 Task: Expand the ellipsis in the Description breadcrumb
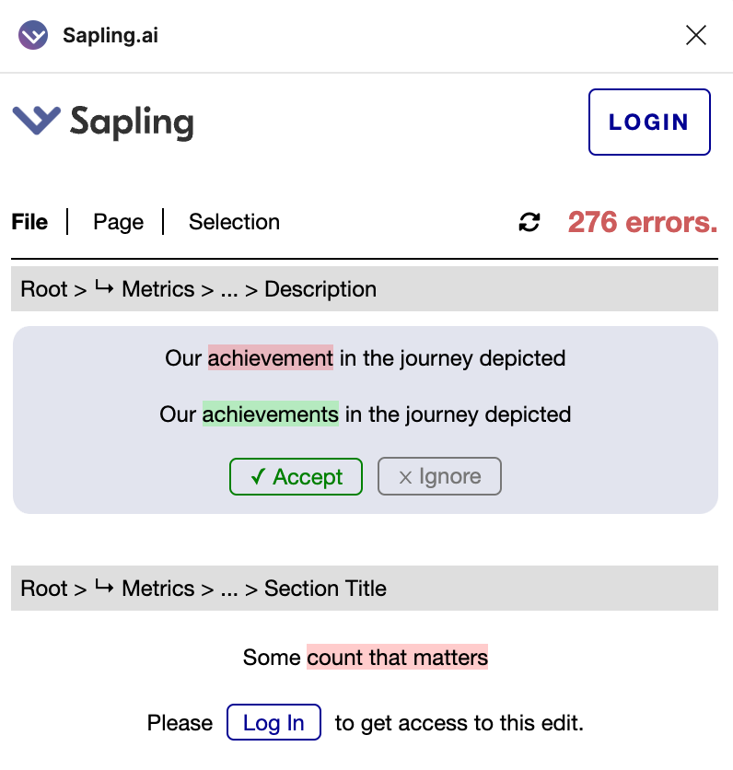229,289
